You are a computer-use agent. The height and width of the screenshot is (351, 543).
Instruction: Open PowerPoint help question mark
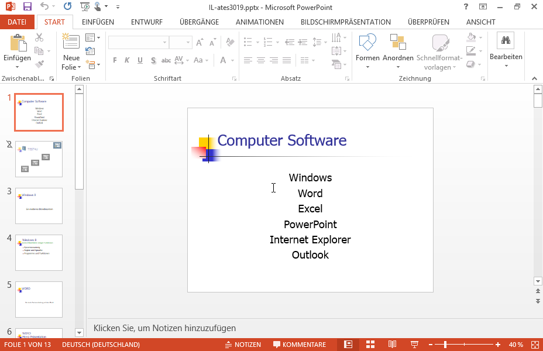[466, 6]
